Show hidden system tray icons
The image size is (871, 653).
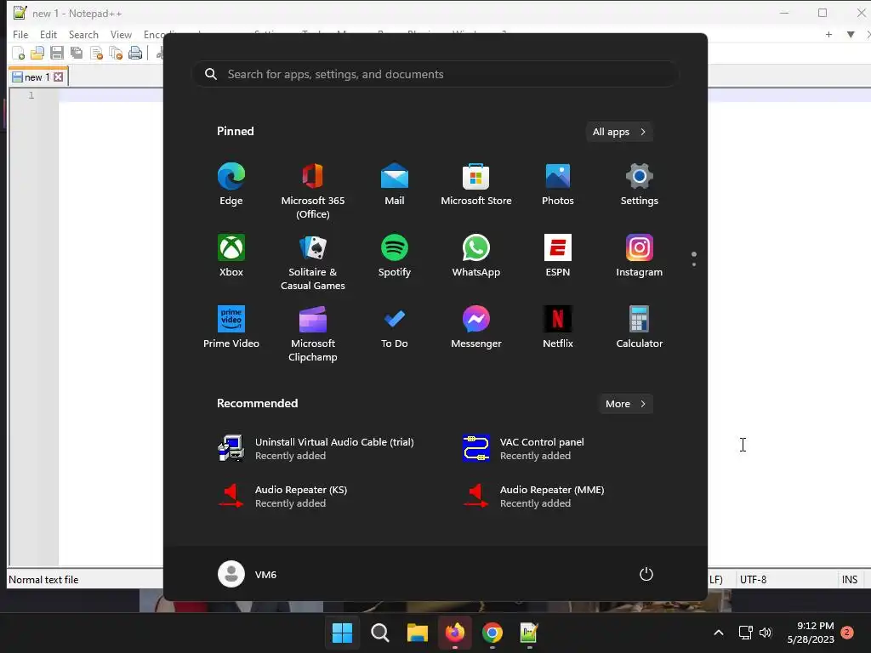tap(718, 633)
